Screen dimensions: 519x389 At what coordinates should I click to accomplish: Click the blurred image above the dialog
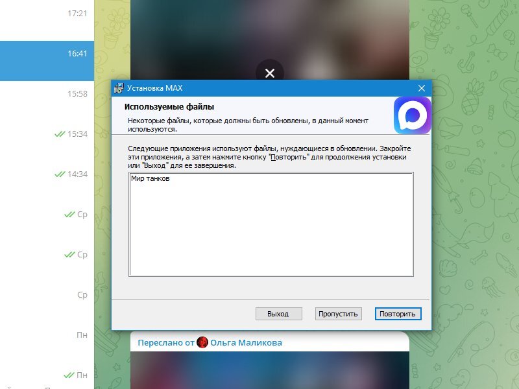click(195, 39)
